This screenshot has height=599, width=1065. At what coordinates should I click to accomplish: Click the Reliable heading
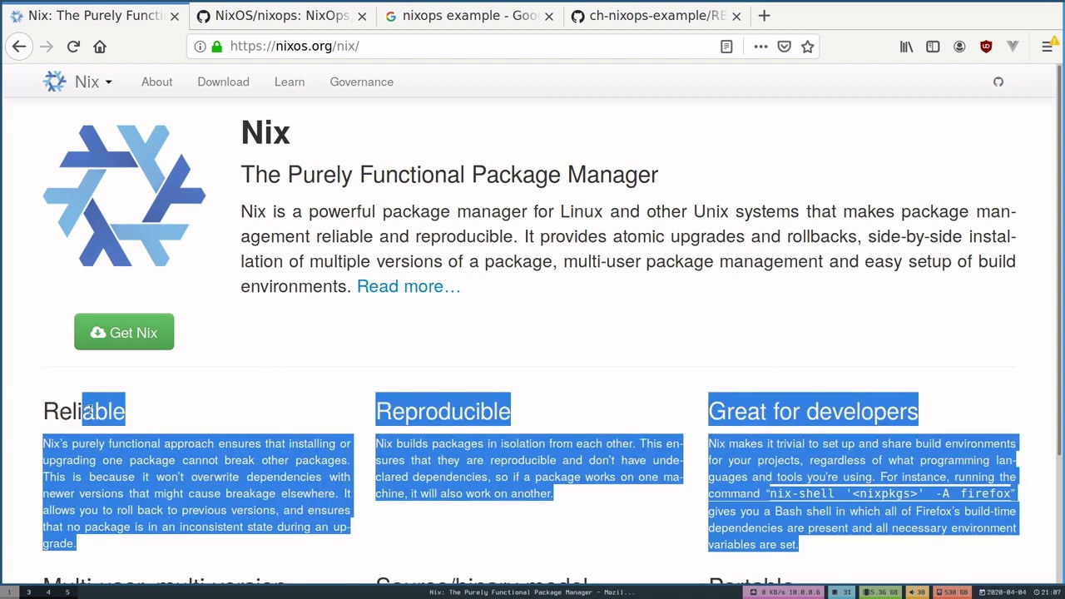point(84,411)
